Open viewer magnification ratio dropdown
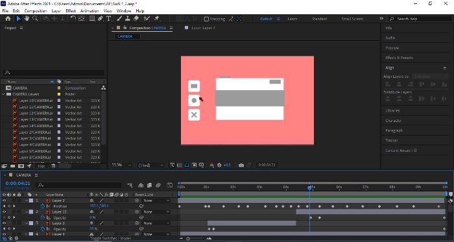Viewport: 454px width, 242px height. [x=121, y=165]
